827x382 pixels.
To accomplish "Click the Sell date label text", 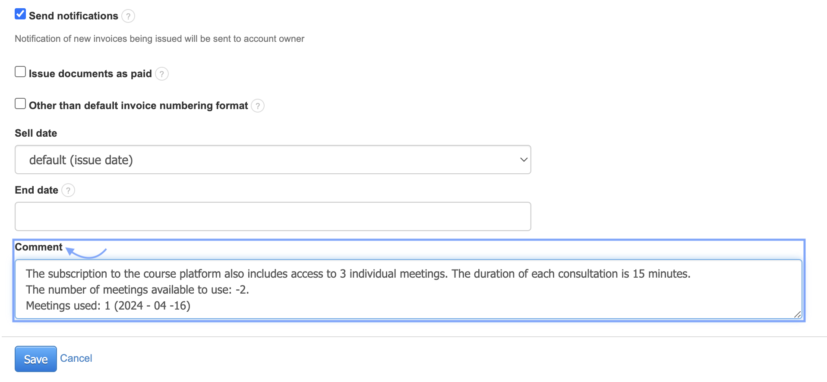I will (x=36, y=134).
